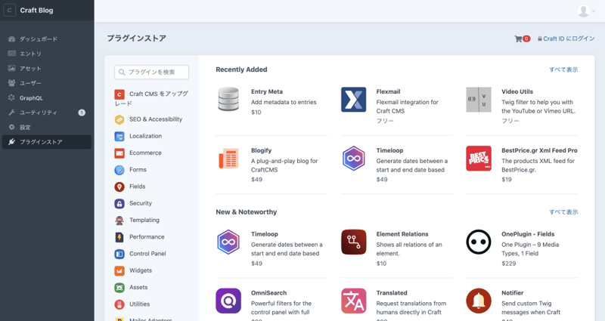Open the user account dropdown arrow
This screenshot has height=321, width=605.
tap(594, 11)
